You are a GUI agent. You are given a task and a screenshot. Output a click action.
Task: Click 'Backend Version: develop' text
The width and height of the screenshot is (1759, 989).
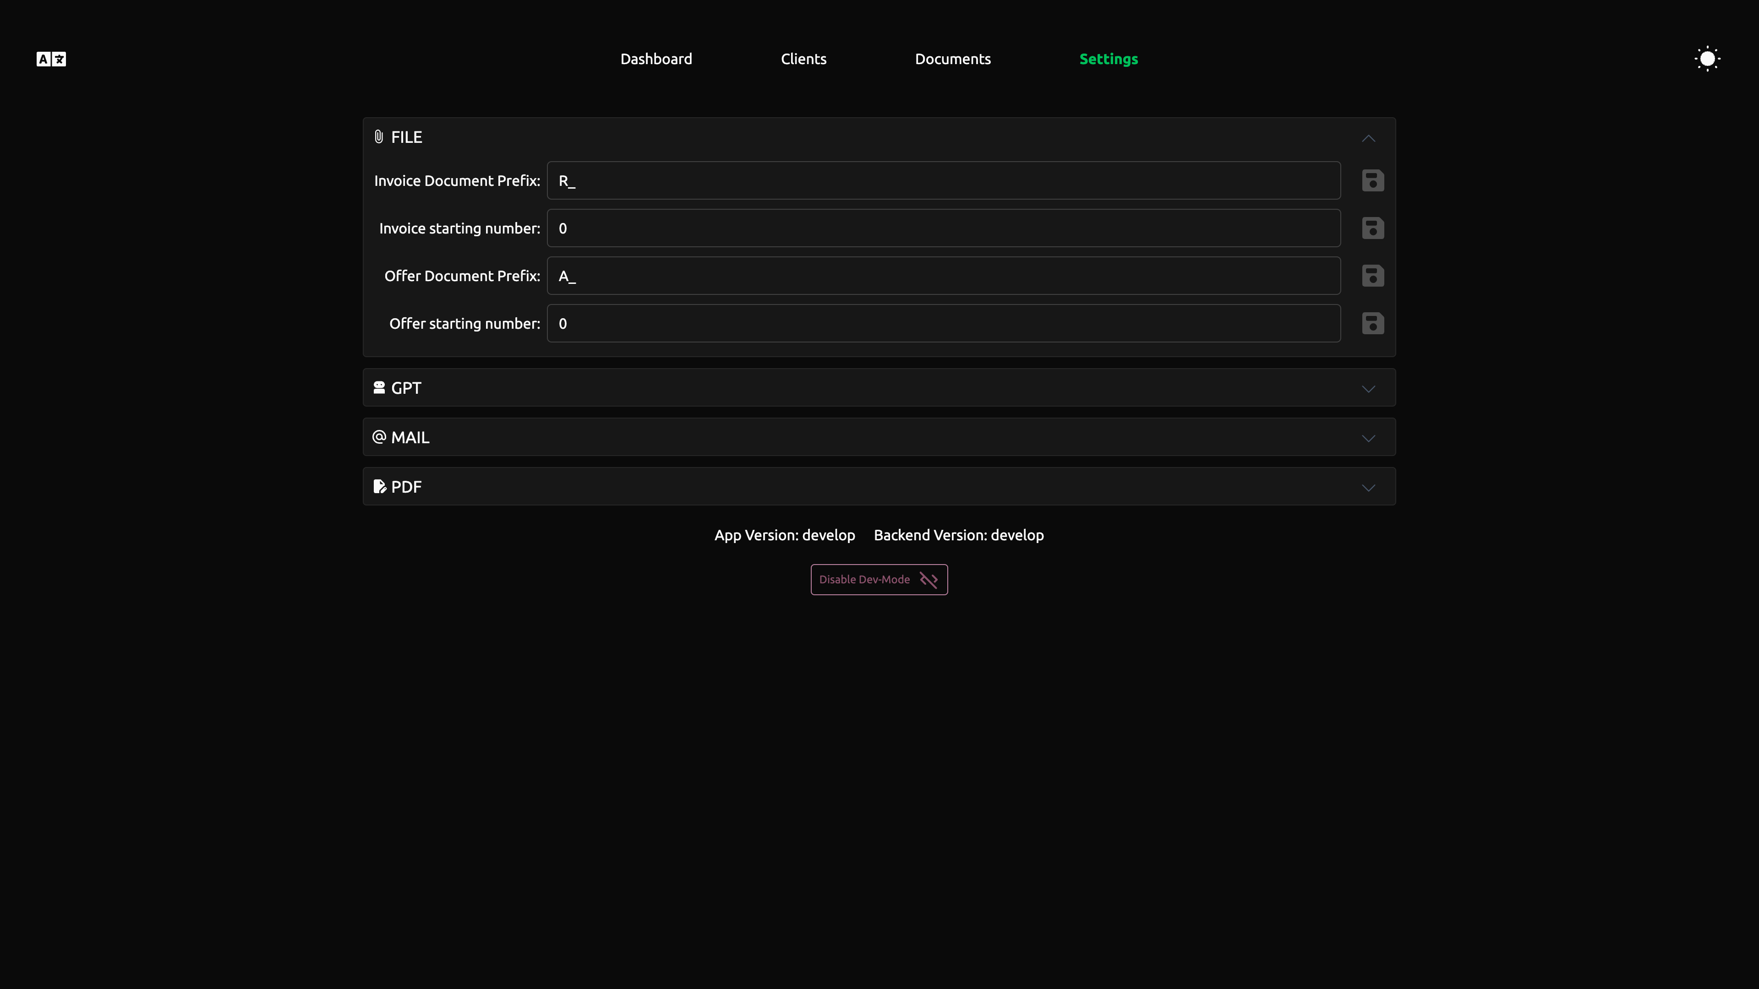(959, 536)
